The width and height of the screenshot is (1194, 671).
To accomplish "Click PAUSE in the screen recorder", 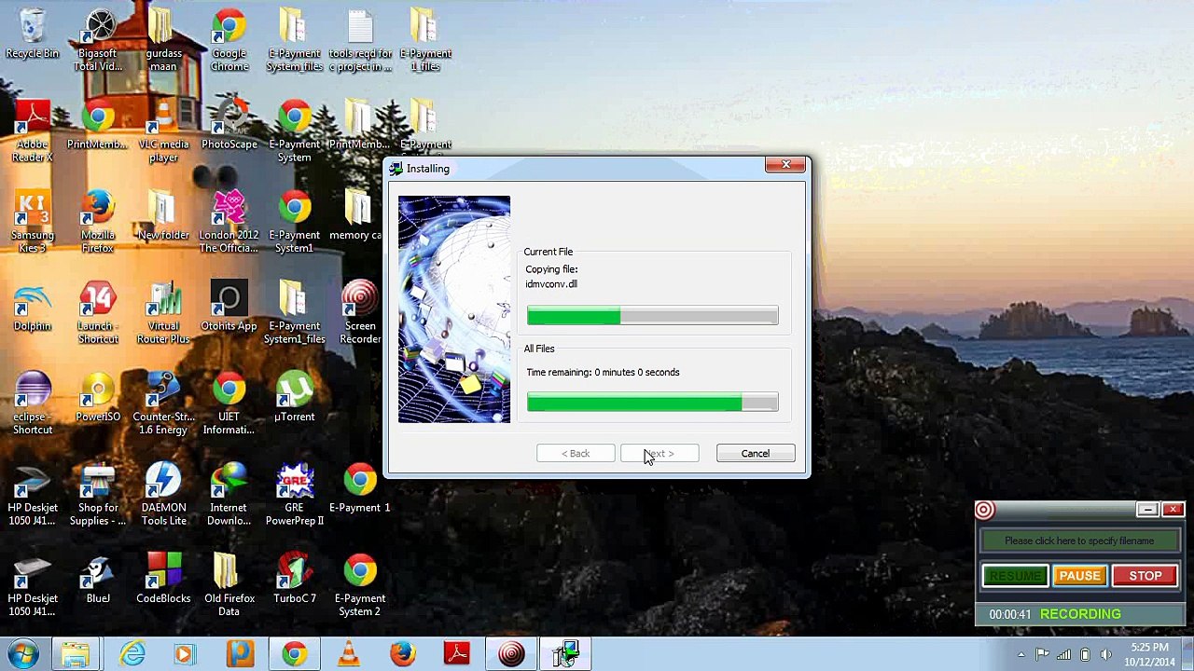I will (1079, 576).
